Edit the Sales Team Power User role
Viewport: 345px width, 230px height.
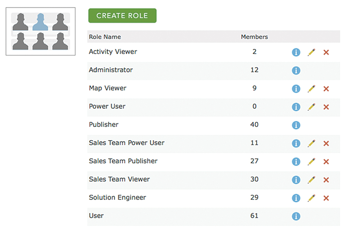click(x=311, y=143)
